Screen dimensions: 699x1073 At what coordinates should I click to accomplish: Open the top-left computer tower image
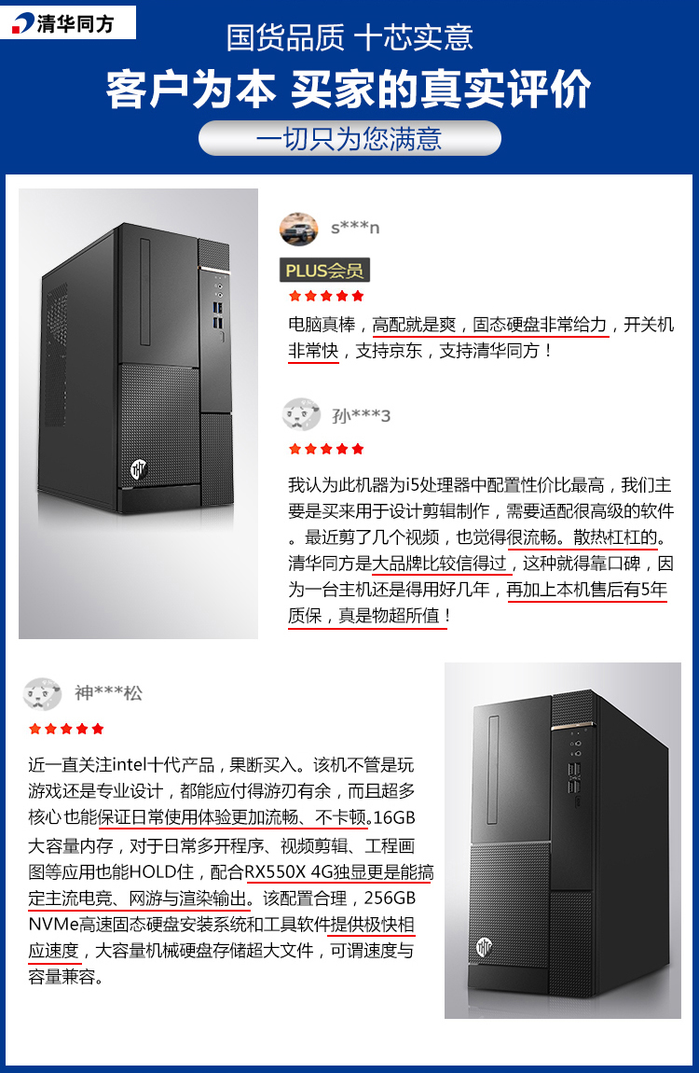click(138, 413)
